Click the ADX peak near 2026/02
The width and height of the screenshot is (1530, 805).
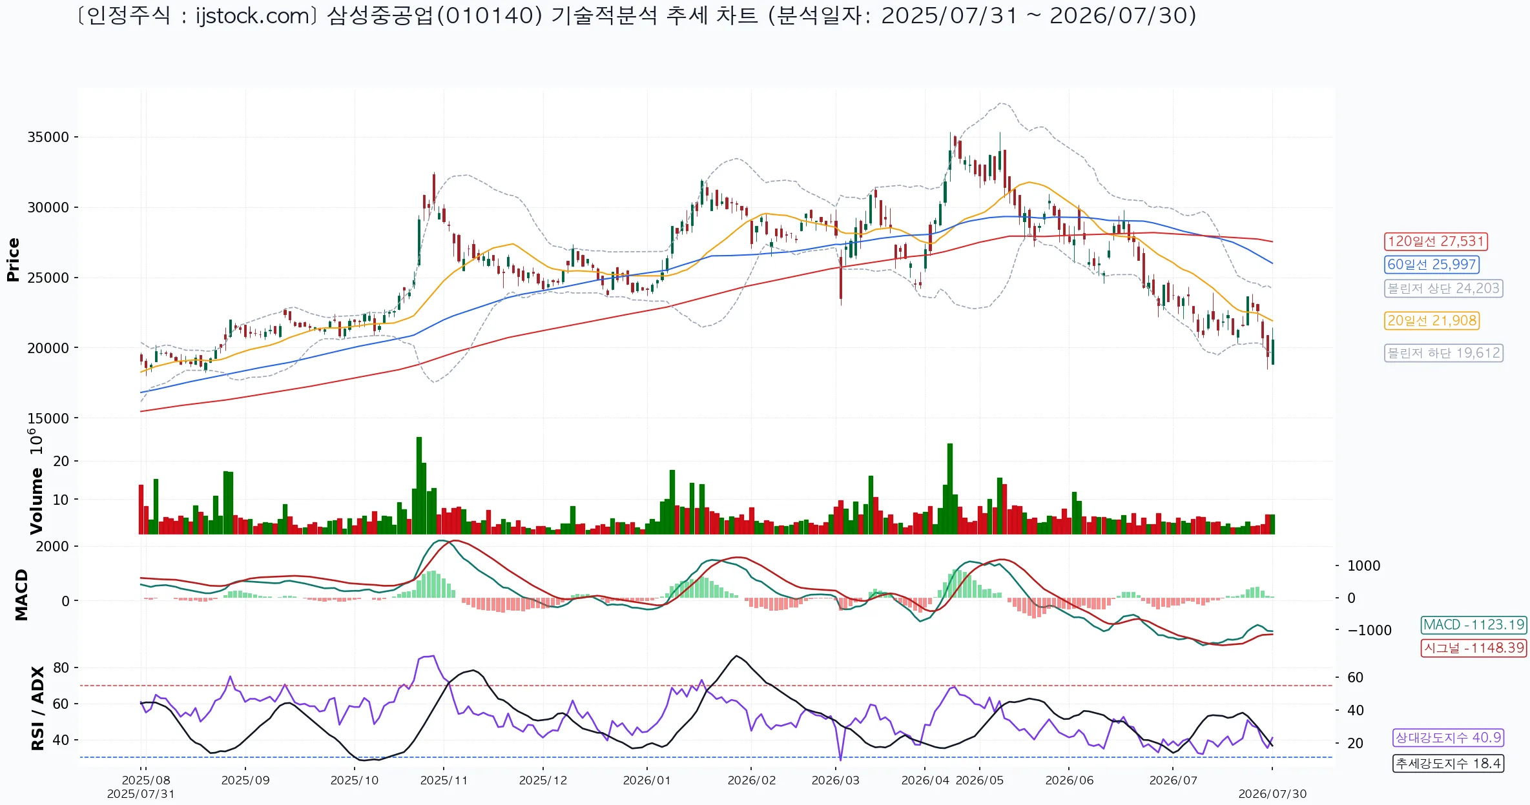coord(736,657)
